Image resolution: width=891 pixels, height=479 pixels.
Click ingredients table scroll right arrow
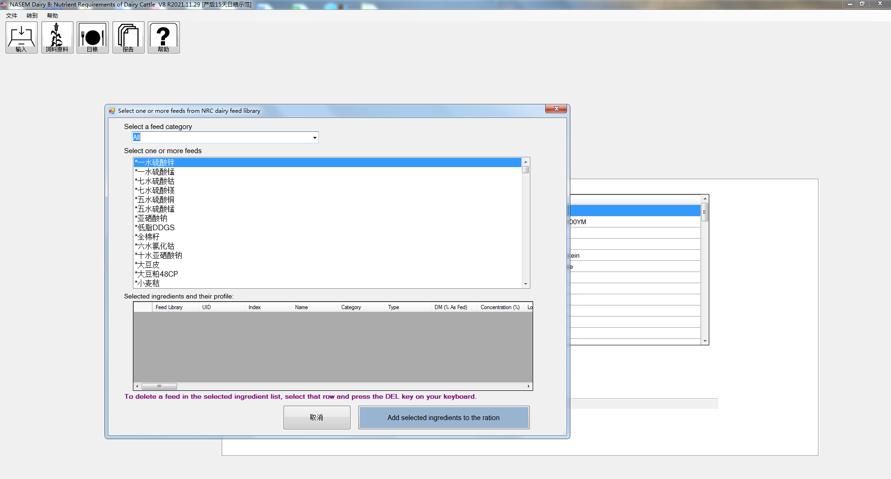(528, 386)
